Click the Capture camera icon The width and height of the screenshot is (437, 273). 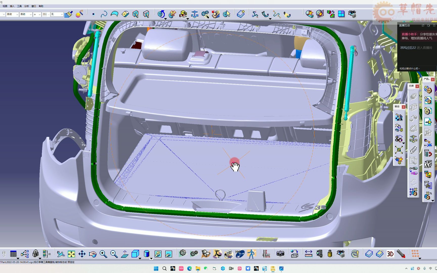click(x=280, y=254)
